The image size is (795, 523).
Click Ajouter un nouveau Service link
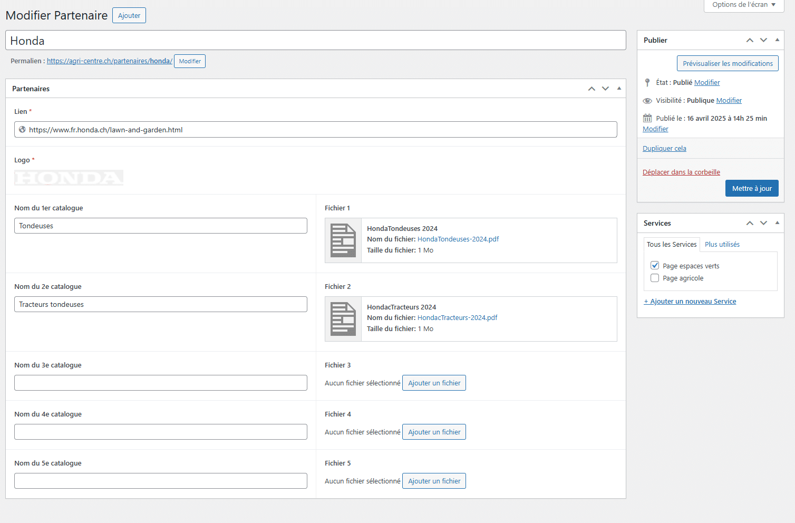click(x=690, y=302)
